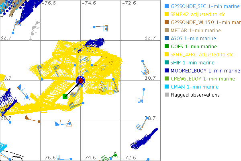Select the ASOS 1-min marine legend label
Screen dimensions: 241x161
(x=193, y=39)
